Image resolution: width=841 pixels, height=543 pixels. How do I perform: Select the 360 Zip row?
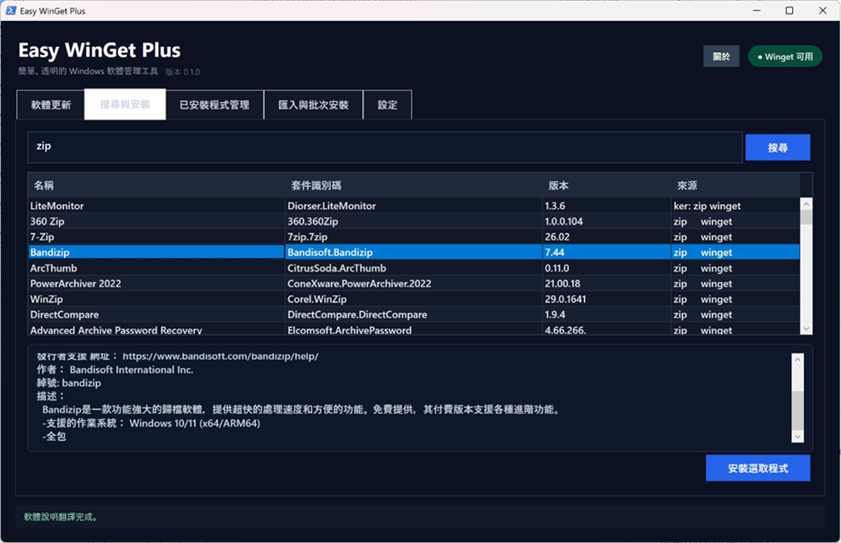coord(414,221)
